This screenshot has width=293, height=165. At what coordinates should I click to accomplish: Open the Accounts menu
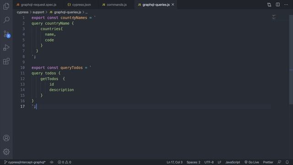click(6, 138)
